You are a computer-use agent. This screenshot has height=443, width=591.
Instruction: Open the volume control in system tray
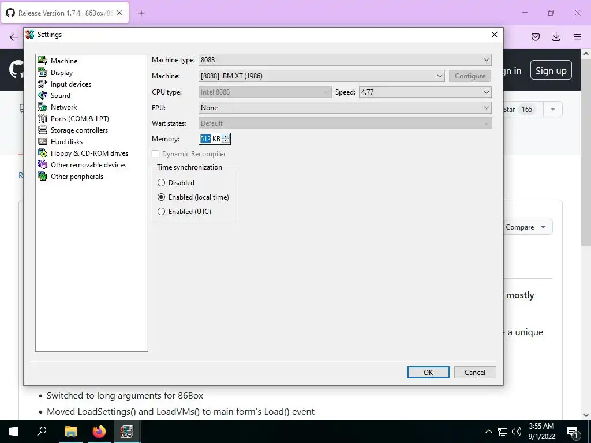coord(517,431)
